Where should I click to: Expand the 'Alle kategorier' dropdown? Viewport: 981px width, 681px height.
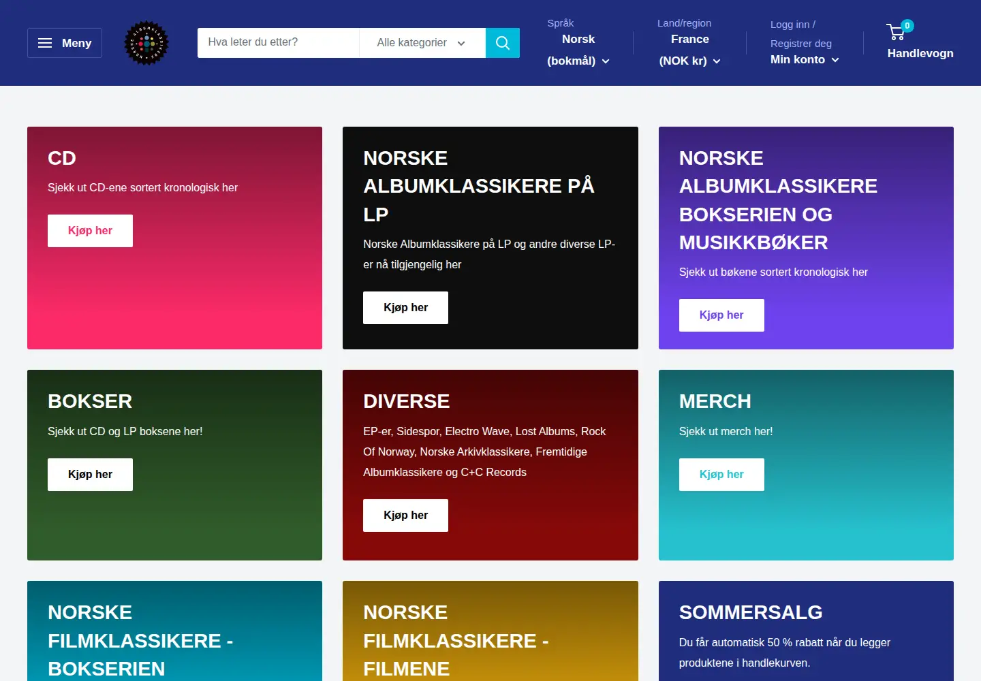pyautogui.click(x=422, y=43)
